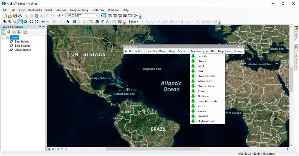Activate the Identify tool
The width and height of the screenshot is (299, 156).
click(74, 22)
